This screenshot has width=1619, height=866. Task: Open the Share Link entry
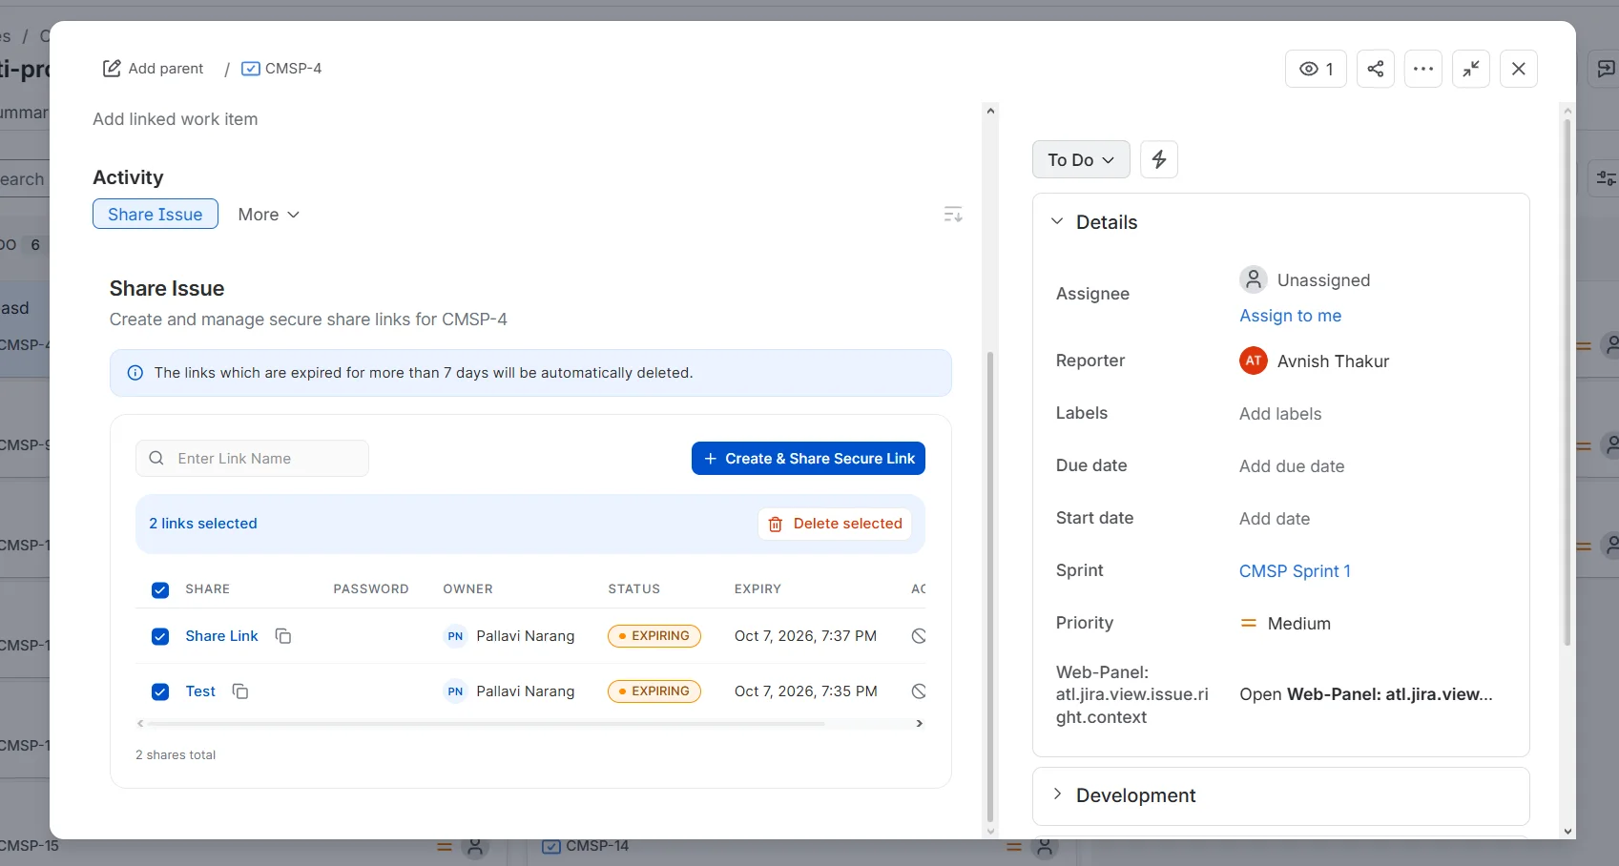click(221, 636)
